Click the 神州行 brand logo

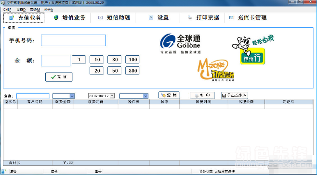(253, 50)
